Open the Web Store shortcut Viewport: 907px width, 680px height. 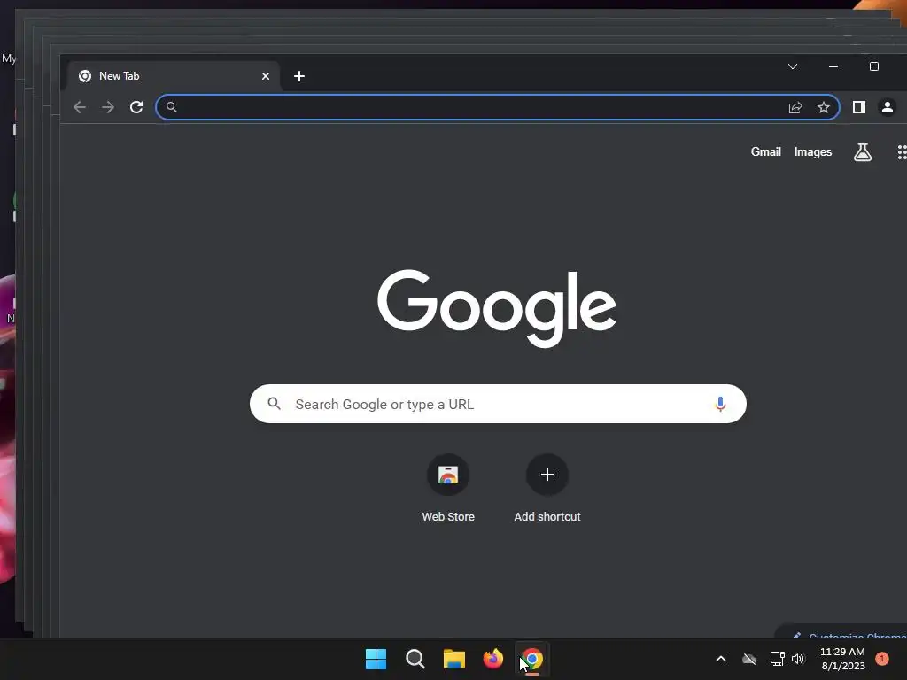(x=448, y=489)
